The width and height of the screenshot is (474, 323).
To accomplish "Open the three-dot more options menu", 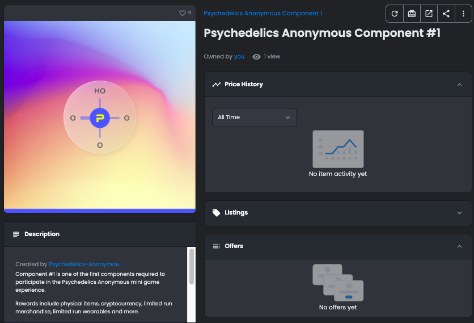I will coord(463,14).
